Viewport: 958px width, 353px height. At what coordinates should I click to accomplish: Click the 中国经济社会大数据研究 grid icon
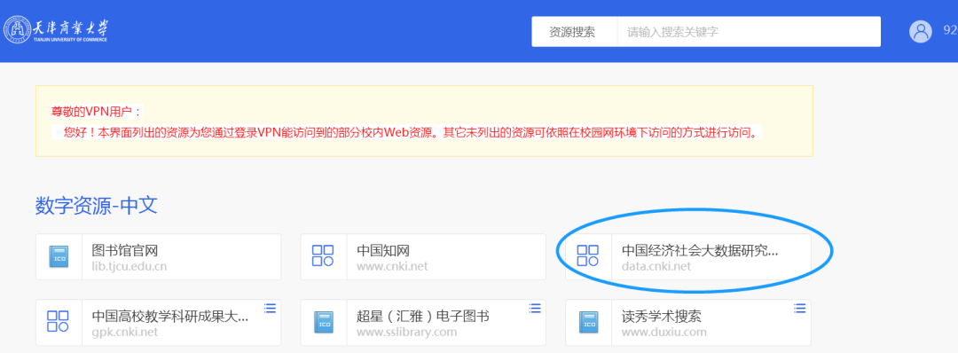pos(588,256)
